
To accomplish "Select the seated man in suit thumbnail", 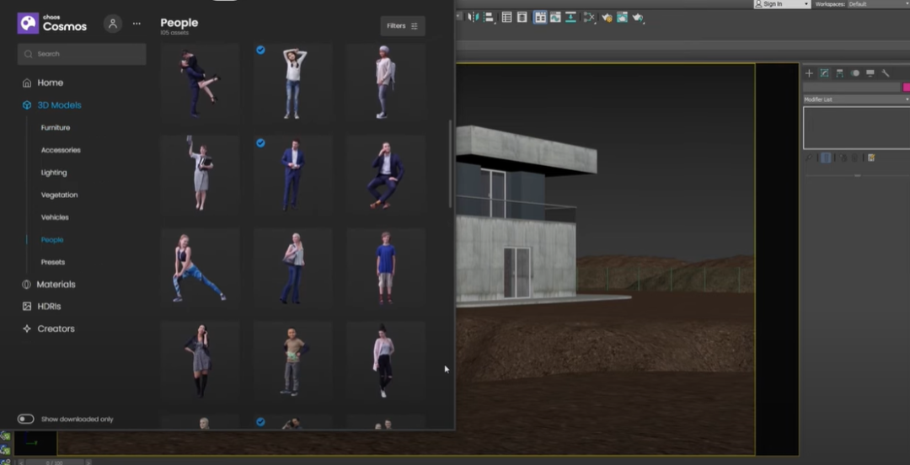I will (x=385, y=174).
